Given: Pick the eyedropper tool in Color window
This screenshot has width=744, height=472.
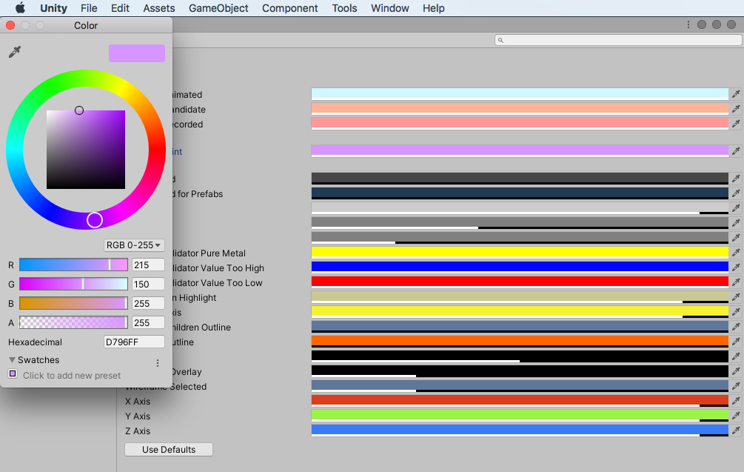Looking at the screenshot, I should point(15,52).
